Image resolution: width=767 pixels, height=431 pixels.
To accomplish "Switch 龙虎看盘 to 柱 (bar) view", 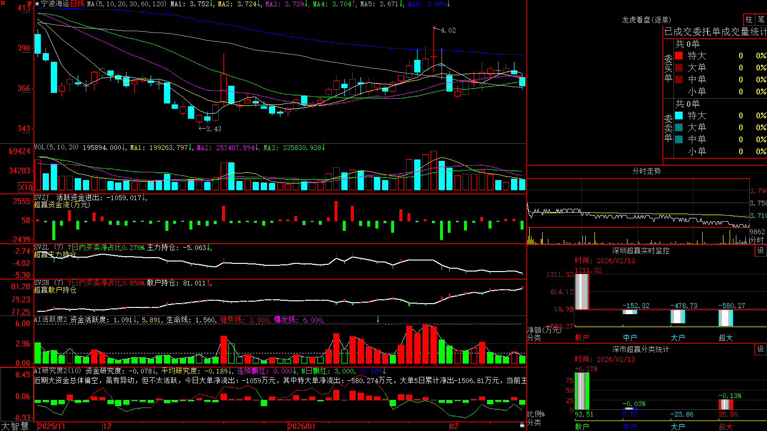I will click(x=749, y=19).
